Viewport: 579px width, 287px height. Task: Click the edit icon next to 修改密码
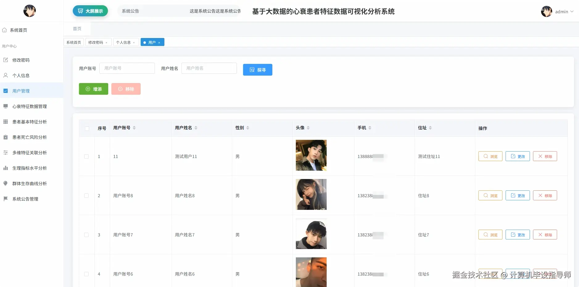coord(6,60)
